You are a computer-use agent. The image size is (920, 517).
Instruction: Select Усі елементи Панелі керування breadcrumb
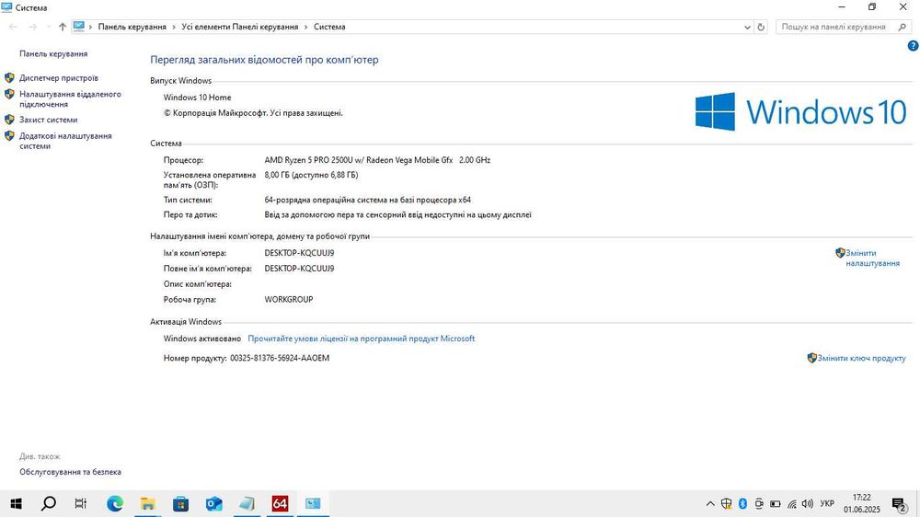[x=240, y=27]
